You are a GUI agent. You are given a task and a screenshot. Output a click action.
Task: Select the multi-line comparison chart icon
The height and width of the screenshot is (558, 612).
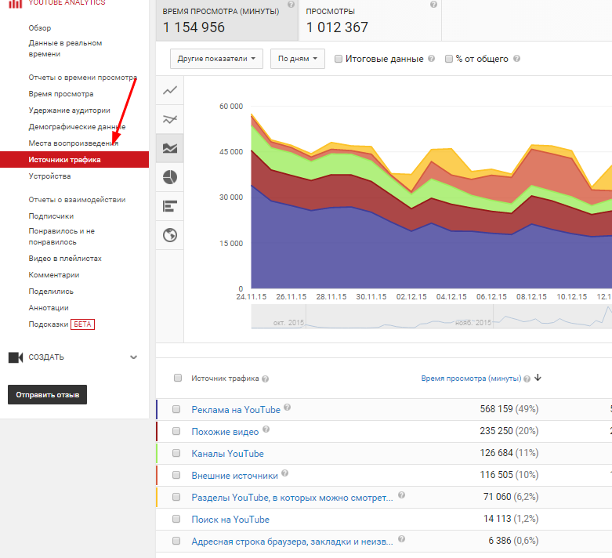[170, 119]
